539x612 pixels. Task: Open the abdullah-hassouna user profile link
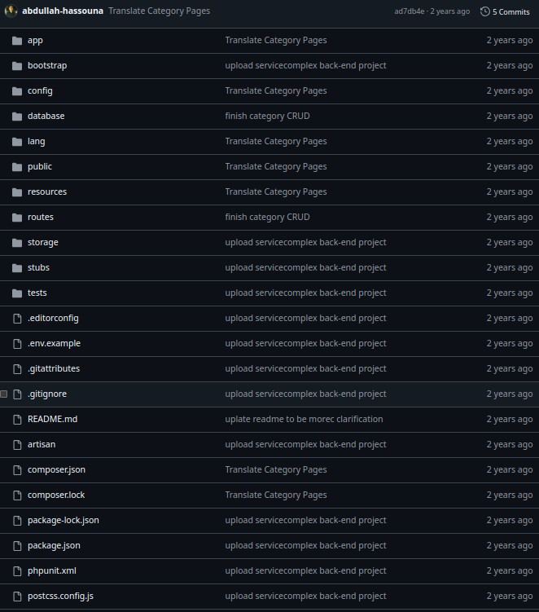pos(63,11)
